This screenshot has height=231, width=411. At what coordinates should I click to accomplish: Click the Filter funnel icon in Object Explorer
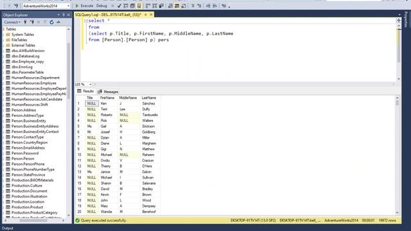pos(45,22)
